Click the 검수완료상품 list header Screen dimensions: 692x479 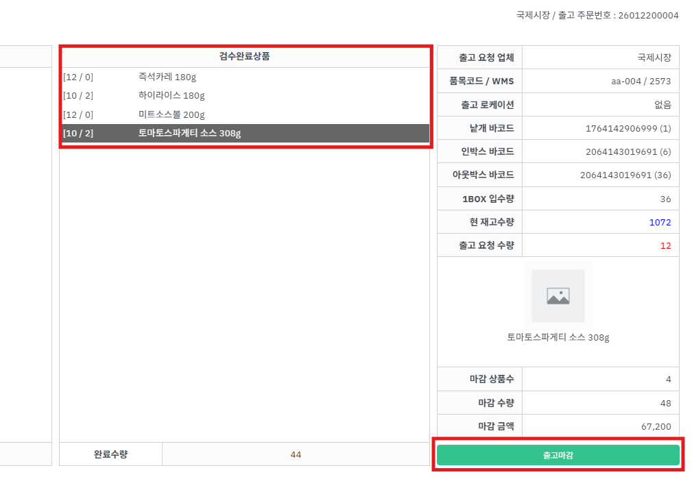coord(245,57)
